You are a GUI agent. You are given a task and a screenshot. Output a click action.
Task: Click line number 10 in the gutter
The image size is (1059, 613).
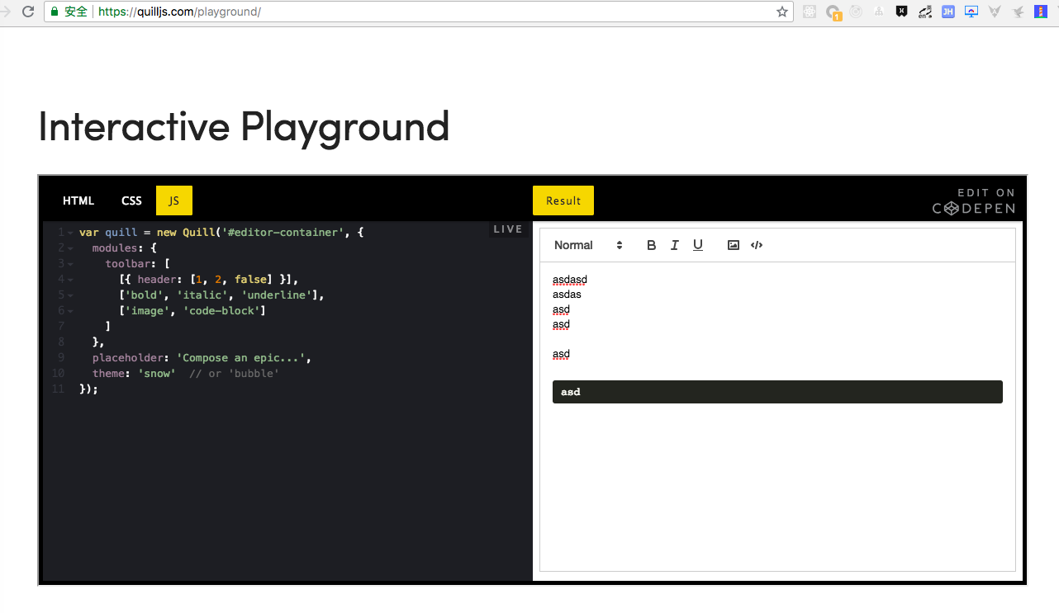(58, 374)
